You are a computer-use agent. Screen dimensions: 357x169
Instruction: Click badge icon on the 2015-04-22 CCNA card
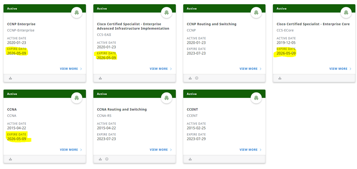pos(77,98)
